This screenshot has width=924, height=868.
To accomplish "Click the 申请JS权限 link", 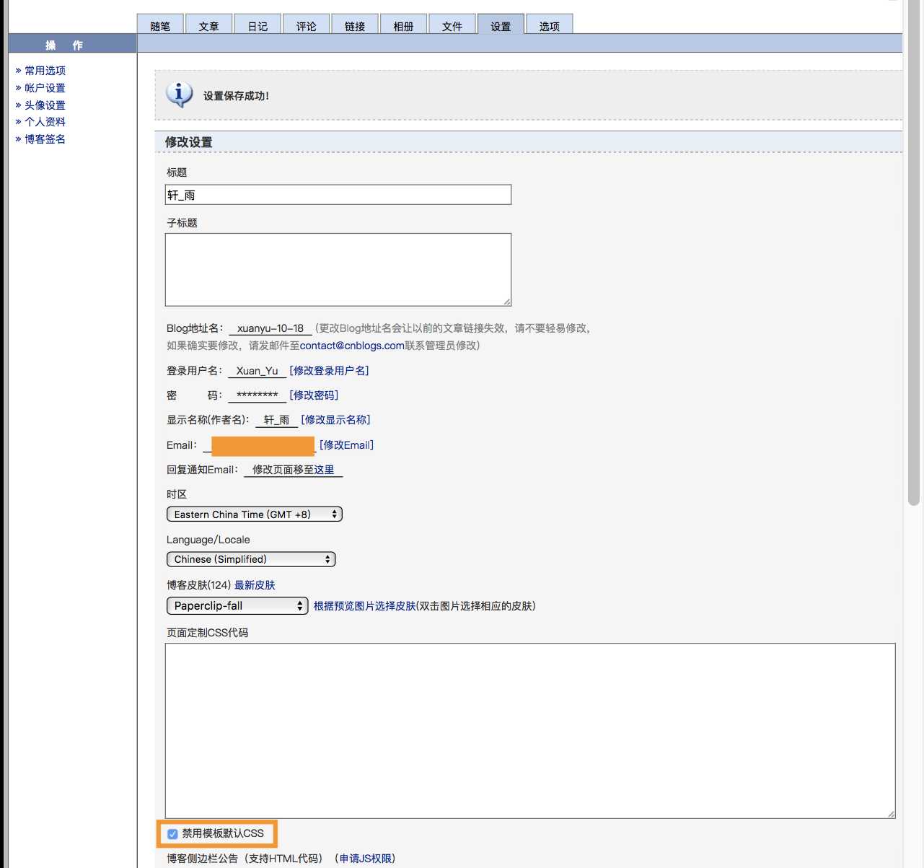I will [366, 859].
